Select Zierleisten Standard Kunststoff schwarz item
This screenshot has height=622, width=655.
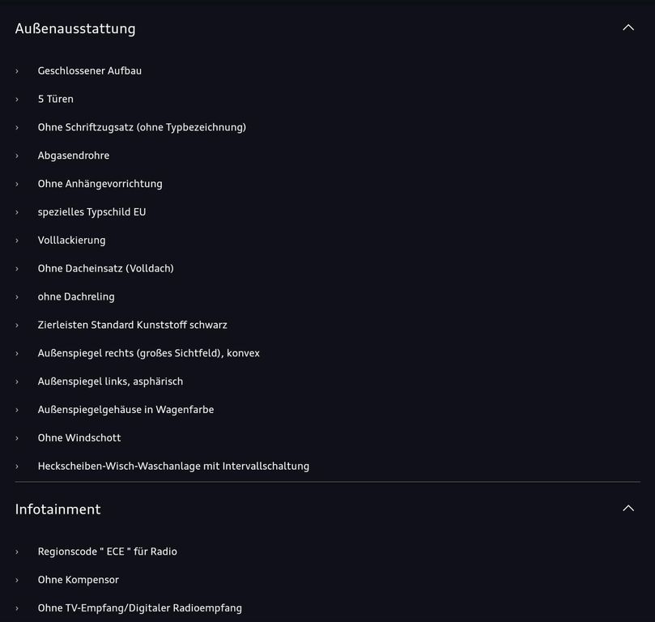click(133, 325)
